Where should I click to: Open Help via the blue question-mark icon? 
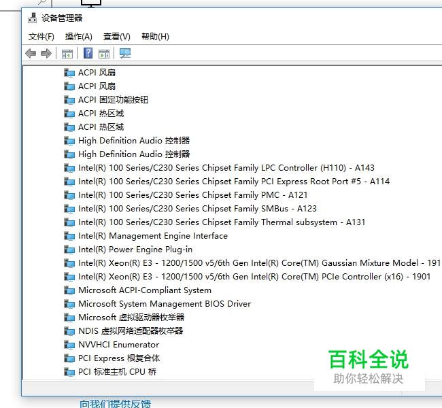88,53
